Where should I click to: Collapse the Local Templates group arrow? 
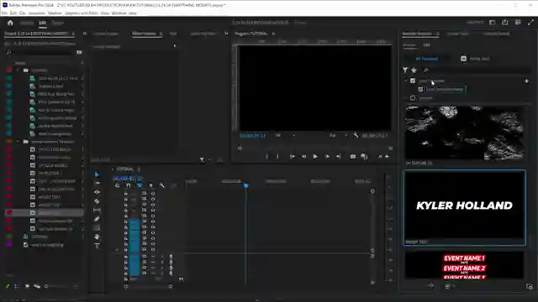[x=405, y=81]
